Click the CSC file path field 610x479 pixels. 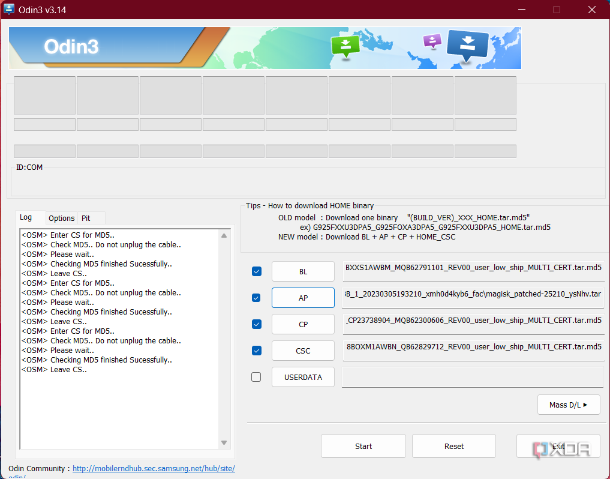click(x=473, y=351)
